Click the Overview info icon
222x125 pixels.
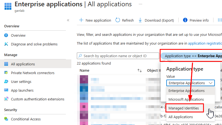point(6,35)
